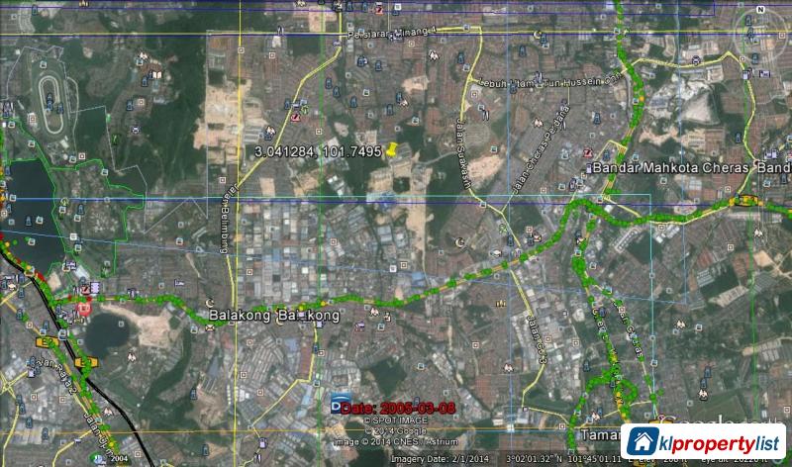Select the placemark label 3.041284, 101.7495

[x=318, y=151]
